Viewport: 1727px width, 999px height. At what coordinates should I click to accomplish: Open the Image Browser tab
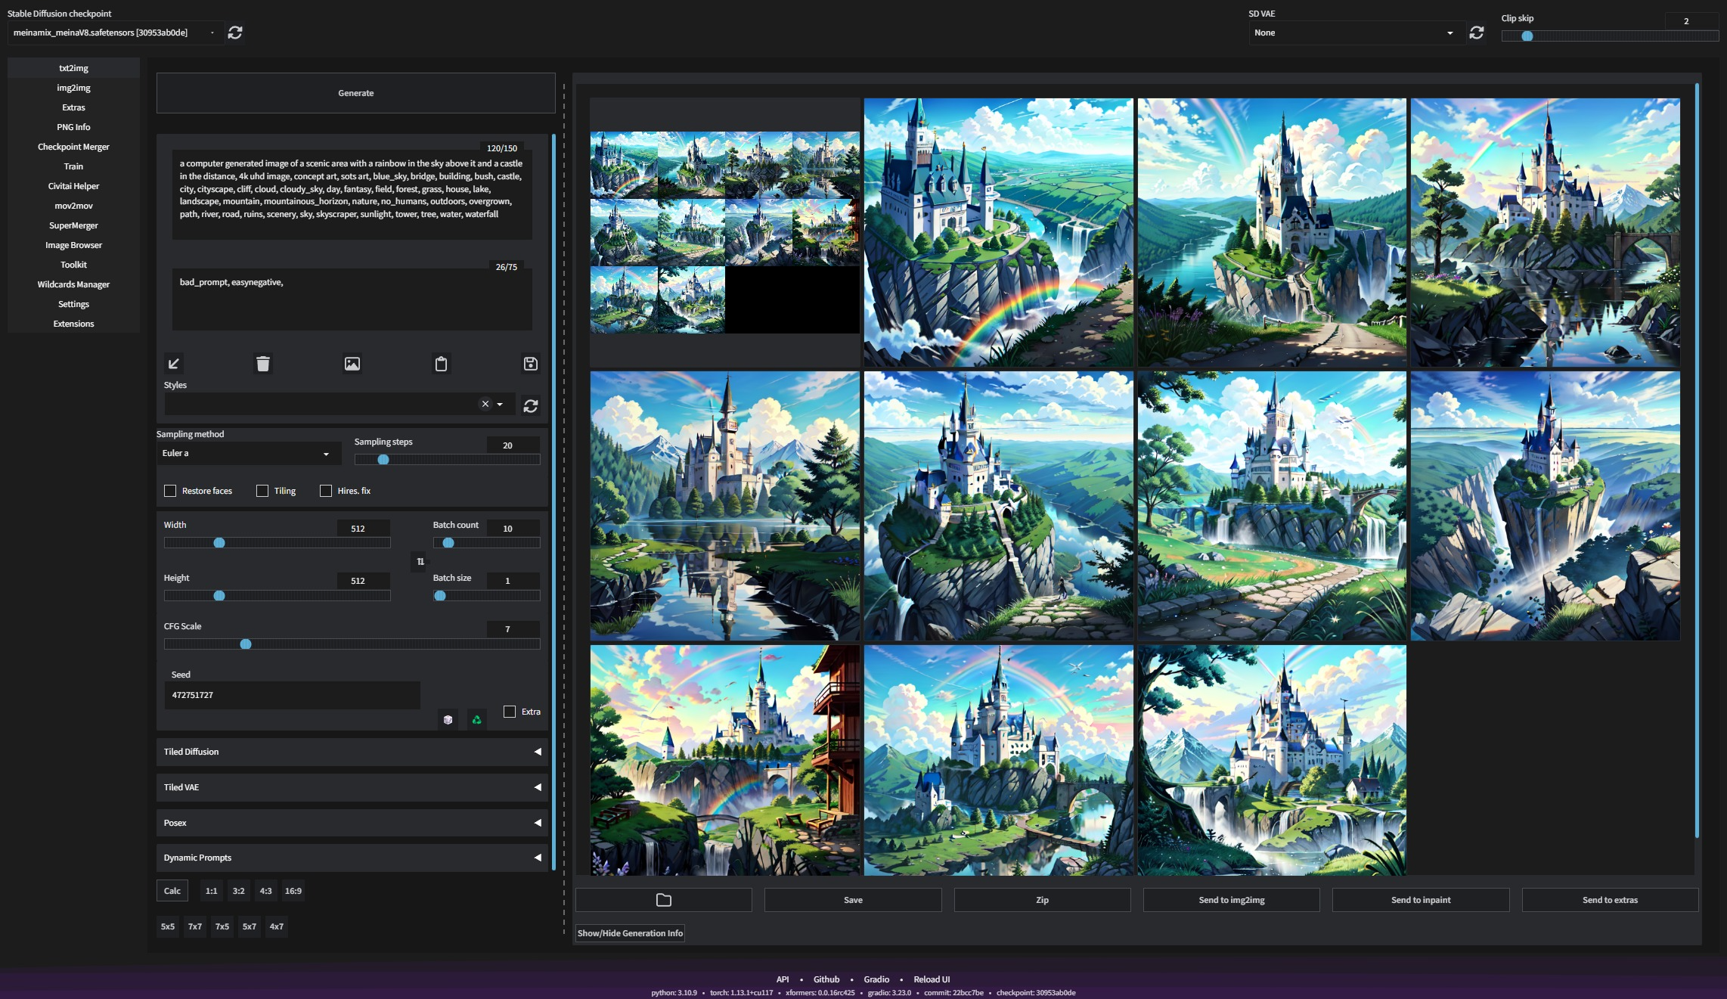(73, 245)
